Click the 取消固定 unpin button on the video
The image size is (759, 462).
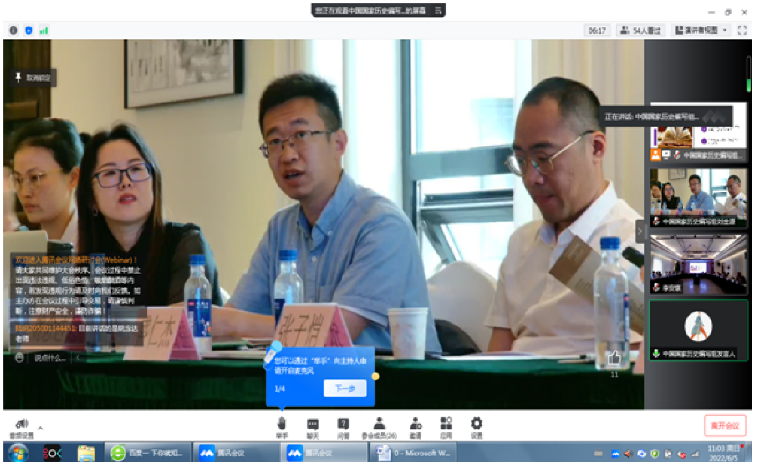(33, 77)
